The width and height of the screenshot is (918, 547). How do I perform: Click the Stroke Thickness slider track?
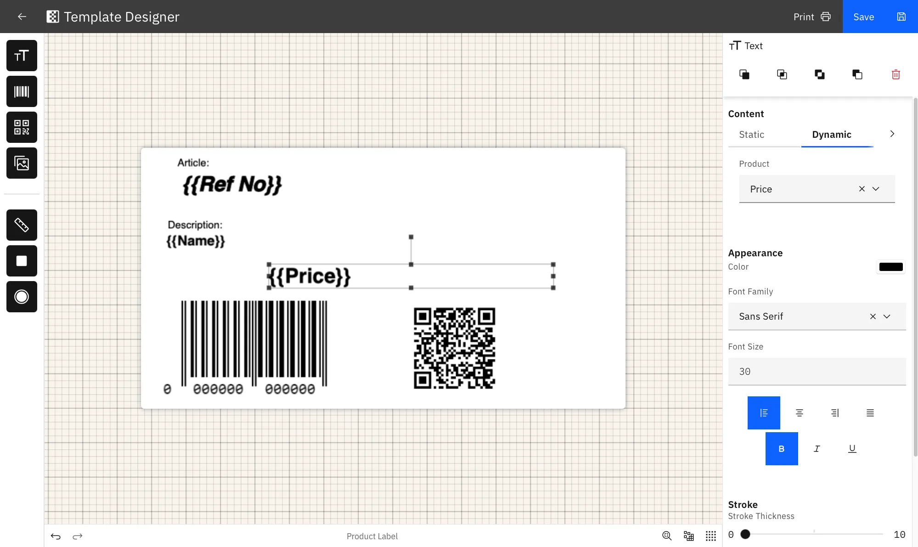(x=814, y=534)
